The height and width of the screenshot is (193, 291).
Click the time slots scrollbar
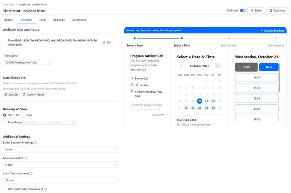pyautogui.click(x=279, y=77)
